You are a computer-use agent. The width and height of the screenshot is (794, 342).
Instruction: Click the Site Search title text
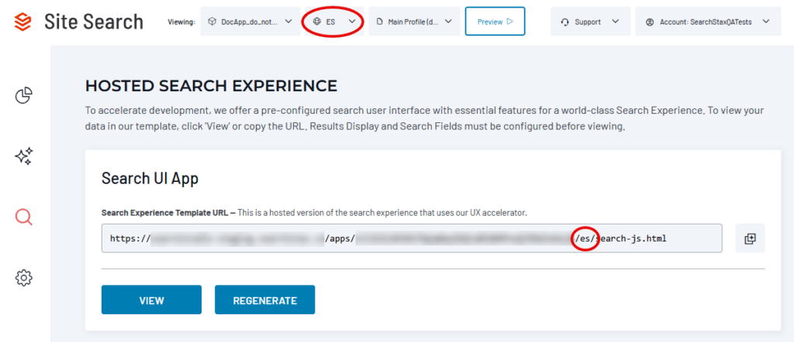tap(93, 21)
